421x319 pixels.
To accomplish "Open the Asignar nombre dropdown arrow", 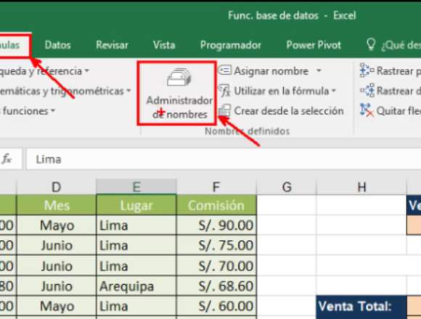I will tap(319, 71).
